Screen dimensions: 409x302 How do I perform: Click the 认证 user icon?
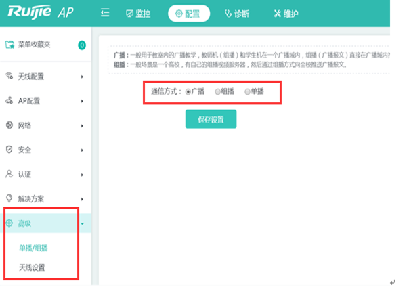(x=9, y=174)
